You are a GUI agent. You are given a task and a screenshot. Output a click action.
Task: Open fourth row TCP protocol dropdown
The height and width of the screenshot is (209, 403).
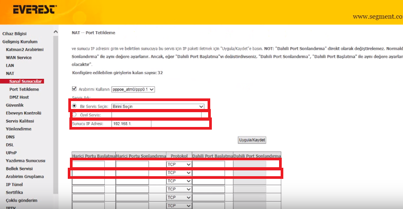[179, 189]
